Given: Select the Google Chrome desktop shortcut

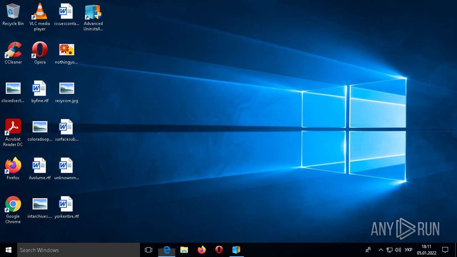Looking at the screenshot, I should click(x=13, y=210).
